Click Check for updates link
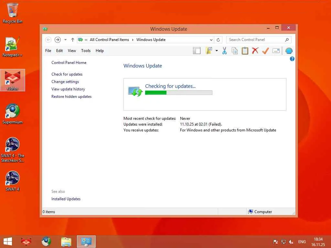Screen dimensions: 331x248 point(67,74)
